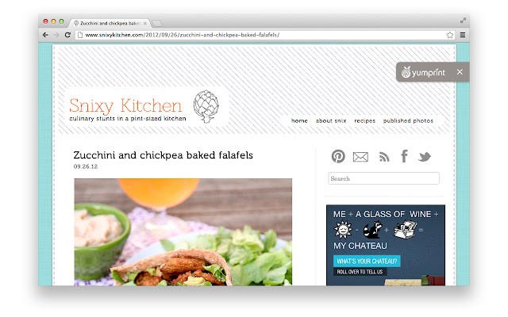
Task: Click the yumprint extension button
Action: coord(423,72)
